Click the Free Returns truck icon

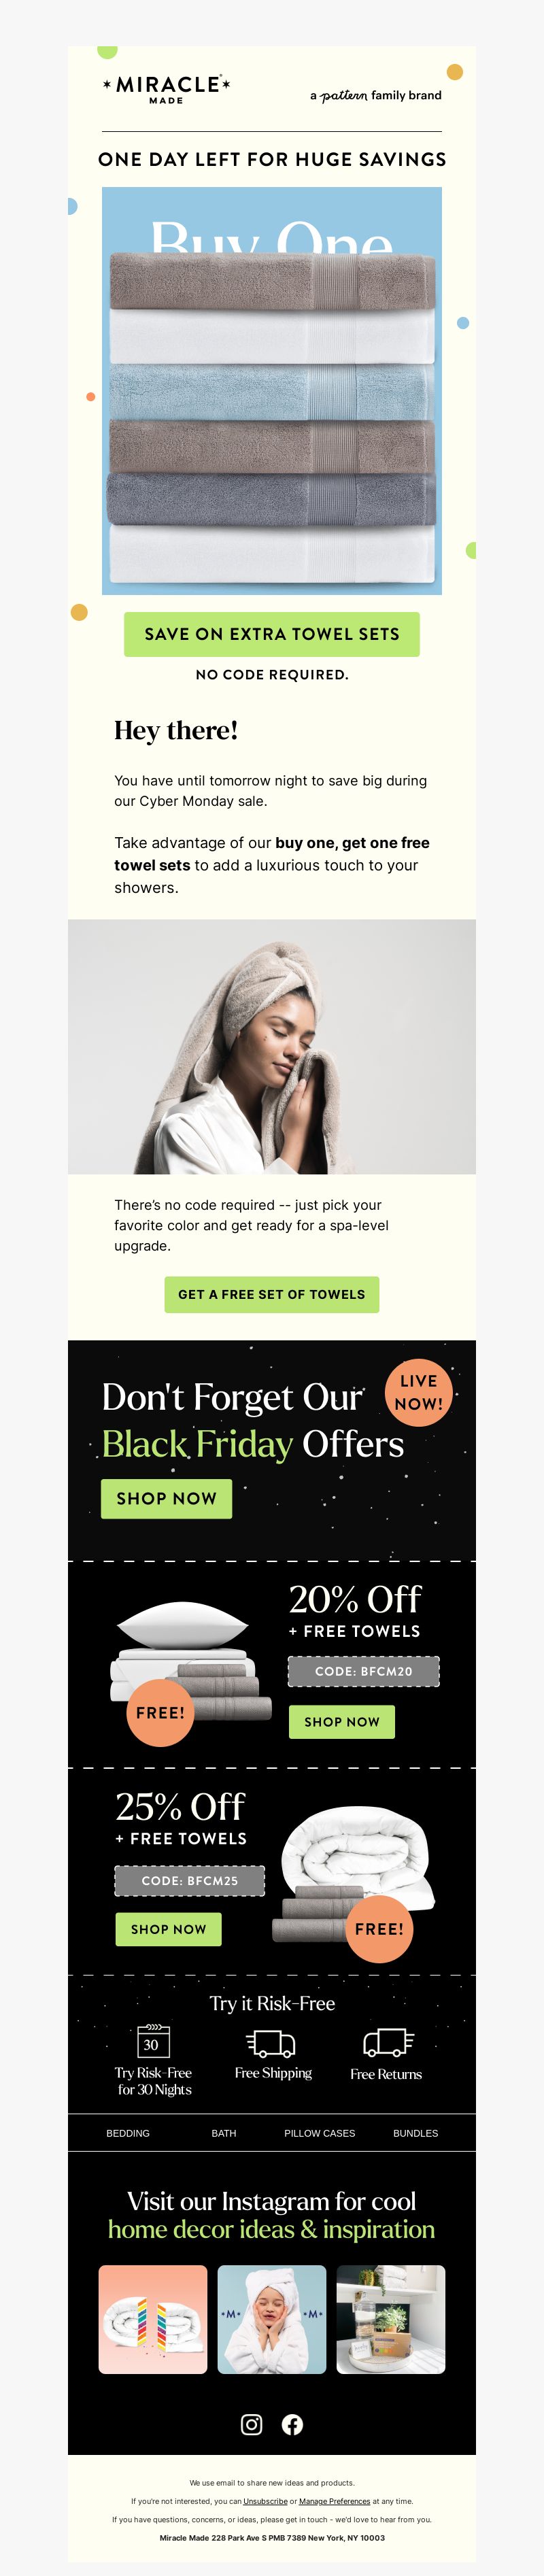388,2042
